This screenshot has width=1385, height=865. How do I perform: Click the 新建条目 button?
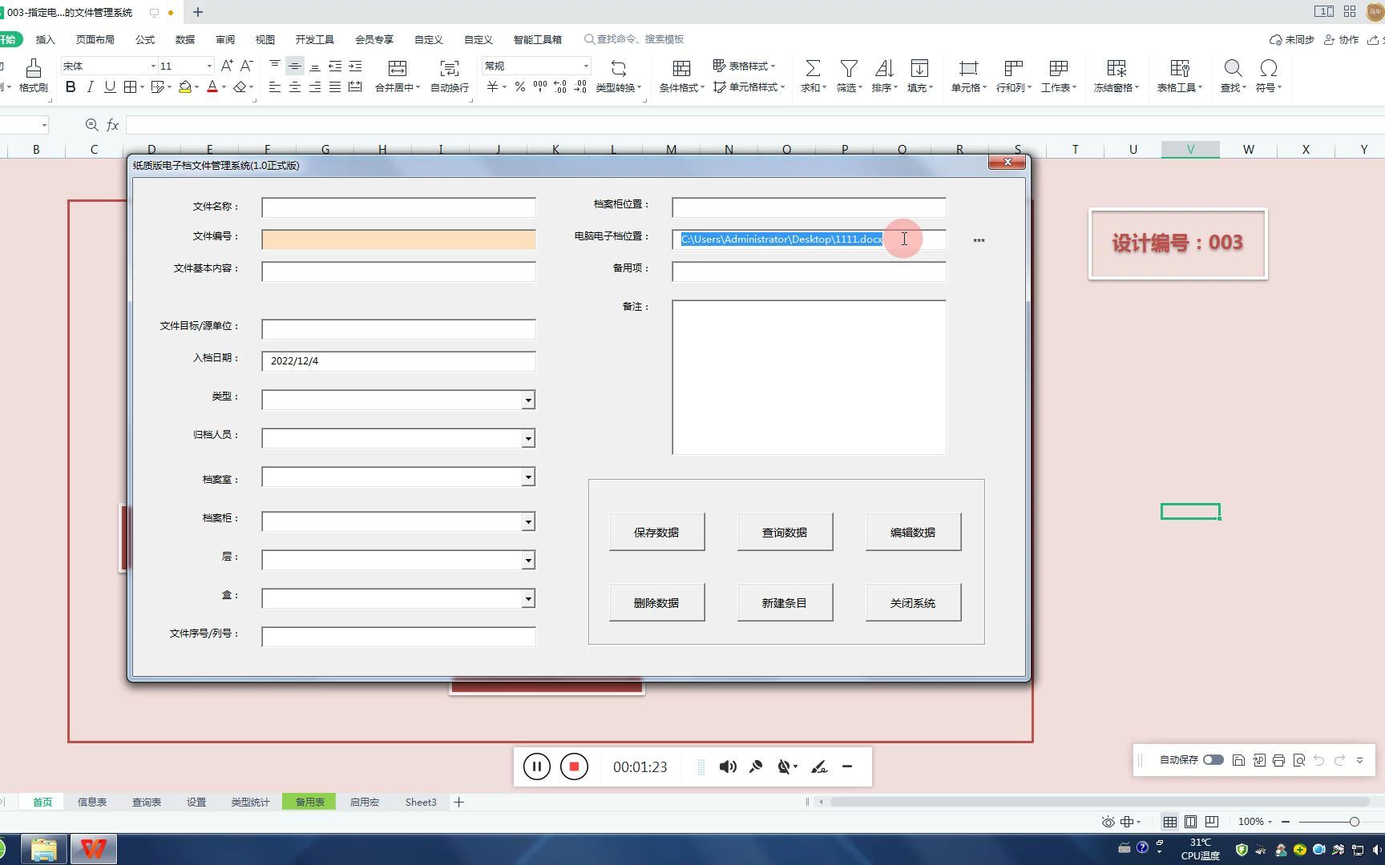point(785,602)
